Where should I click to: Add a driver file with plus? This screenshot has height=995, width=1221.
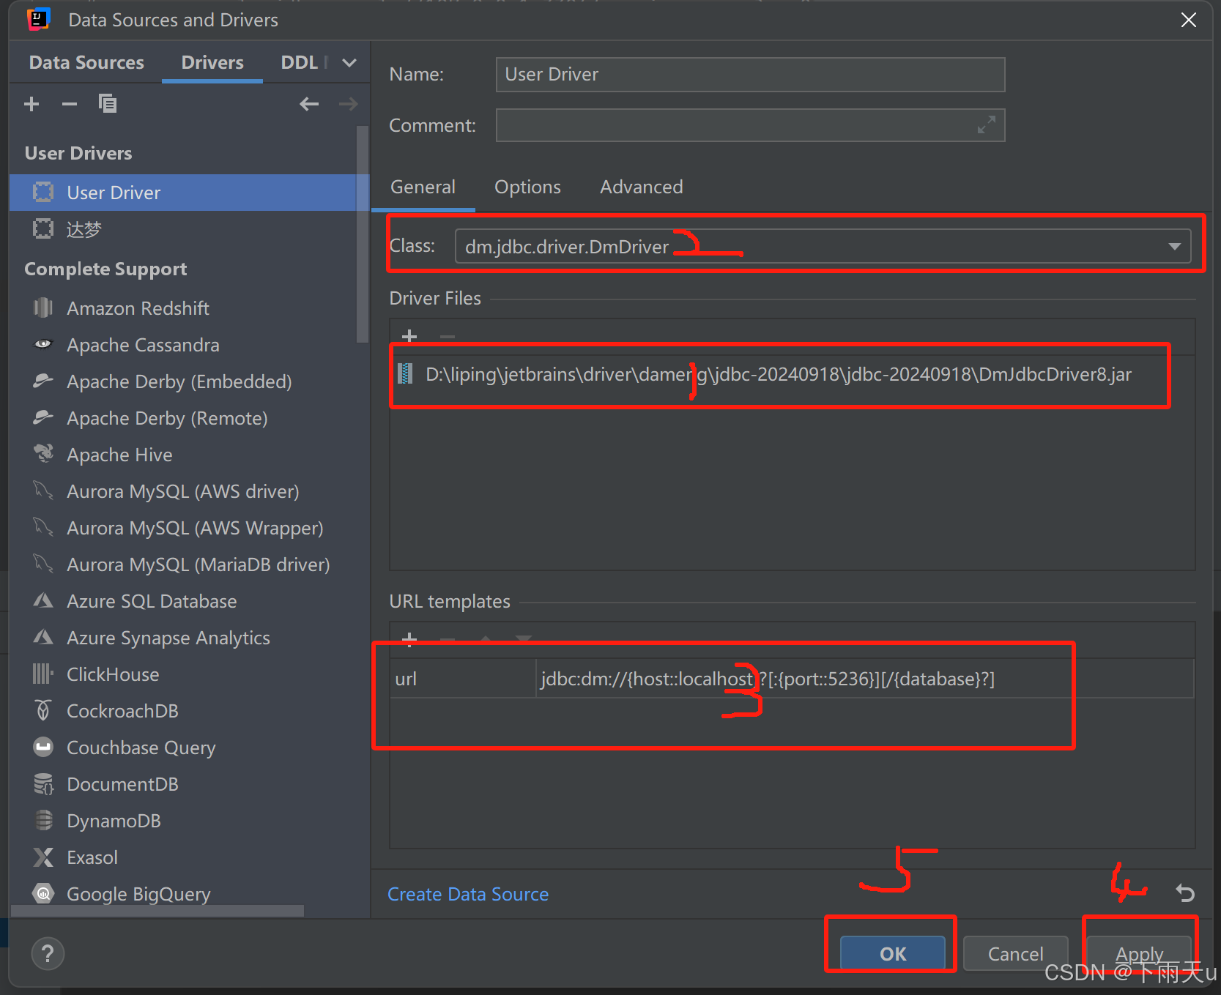409,336
